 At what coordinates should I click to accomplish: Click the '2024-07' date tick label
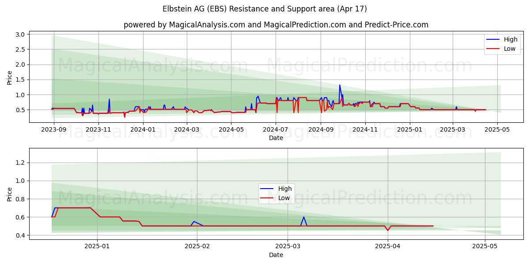tap(276, 129)
